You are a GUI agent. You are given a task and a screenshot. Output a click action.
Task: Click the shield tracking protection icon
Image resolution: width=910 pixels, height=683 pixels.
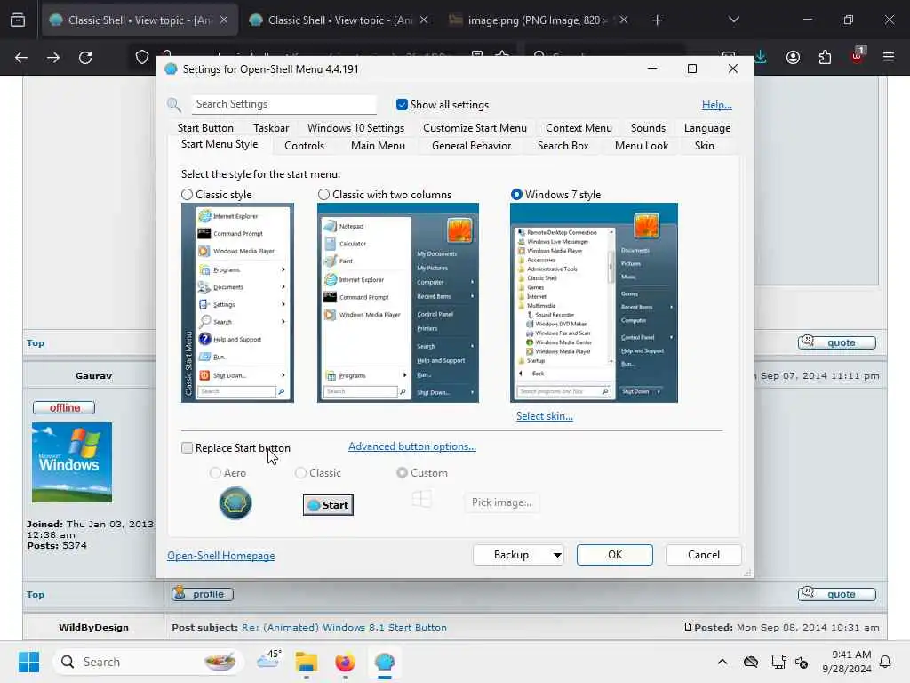pyautogui.click(x=142, y=58)
